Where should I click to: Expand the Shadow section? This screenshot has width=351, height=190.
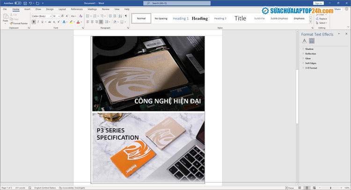(x=309, y=49)
